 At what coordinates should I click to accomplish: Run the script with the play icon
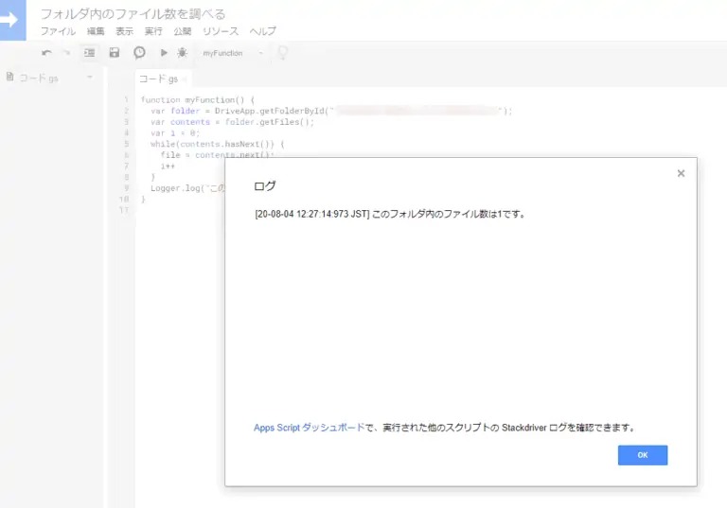[164, 53]
